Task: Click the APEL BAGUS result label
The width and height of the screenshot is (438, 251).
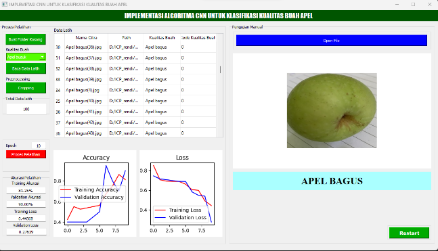Action: pos(332,181)
